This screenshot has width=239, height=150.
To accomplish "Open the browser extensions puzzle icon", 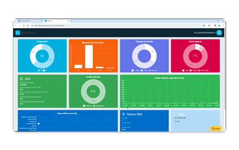I will click(209, 26).
